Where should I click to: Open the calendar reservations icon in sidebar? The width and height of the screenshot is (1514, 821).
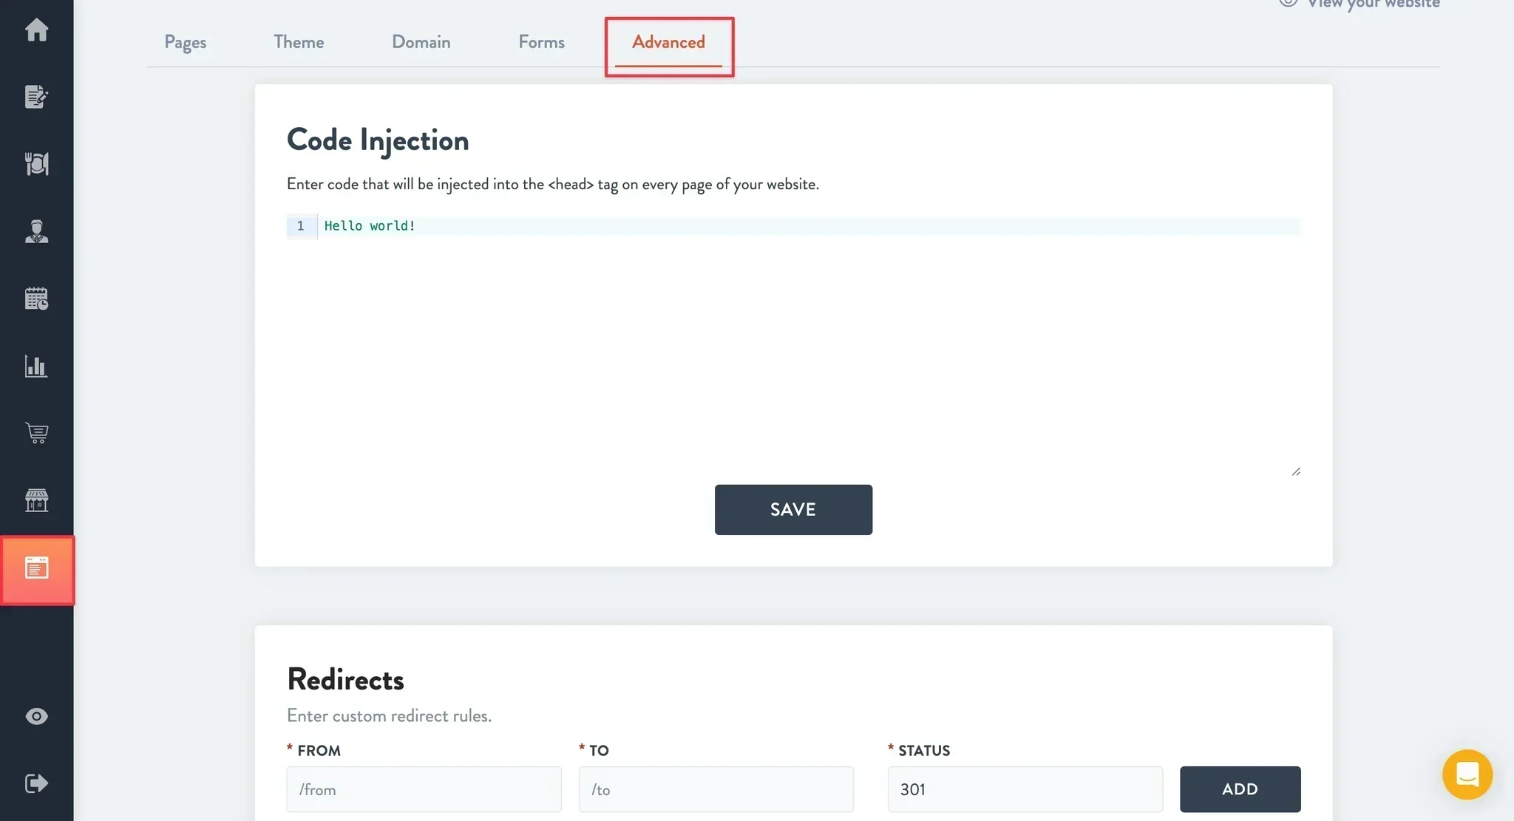tap(36, 299)
